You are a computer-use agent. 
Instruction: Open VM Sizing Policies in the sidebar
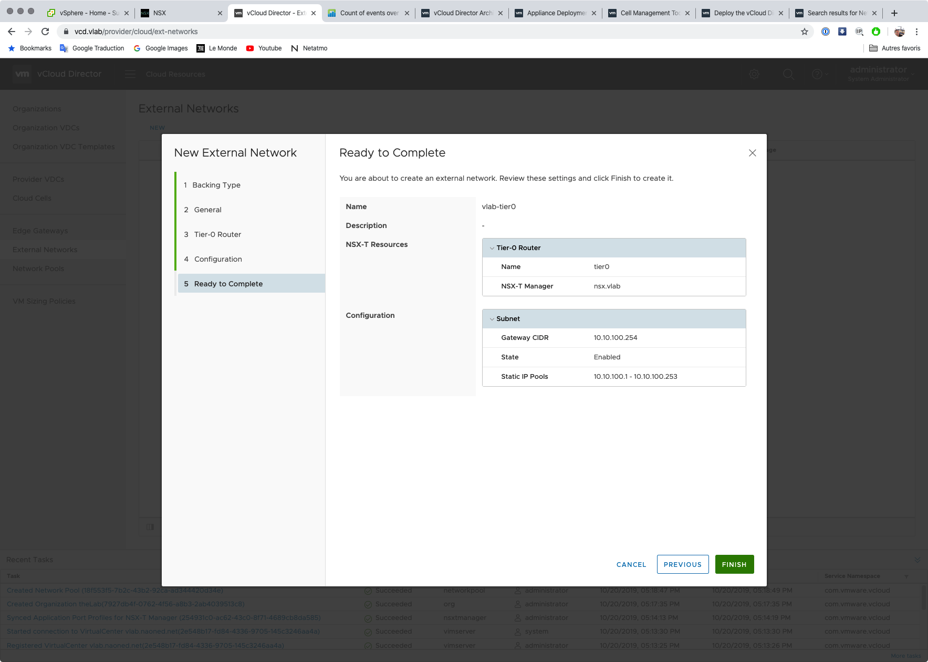(44, 301)
